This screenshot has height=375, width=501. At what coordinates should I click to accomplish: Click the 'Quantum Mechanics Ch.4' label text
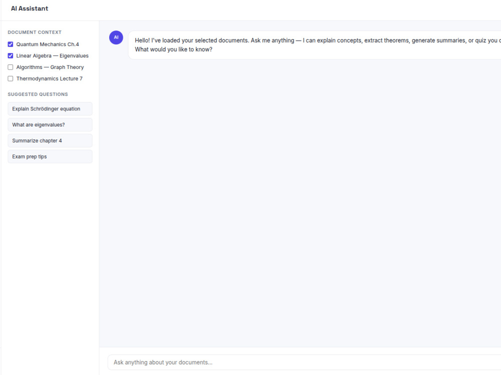(x=48, y=44)
